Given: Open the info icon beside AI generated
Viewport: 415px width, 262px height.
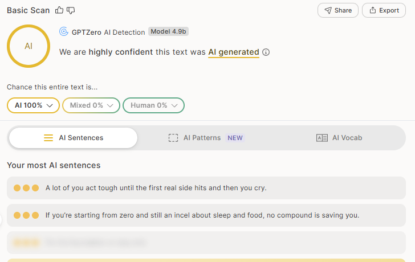Looking at the screenshot, I should (x=266, y=52).
